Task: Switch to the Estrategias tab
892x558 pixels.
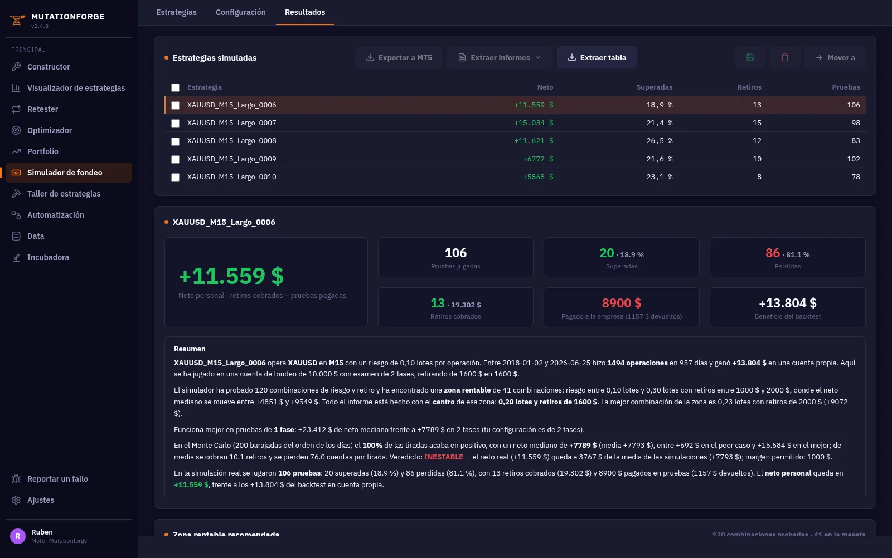Action: [176, 12]
